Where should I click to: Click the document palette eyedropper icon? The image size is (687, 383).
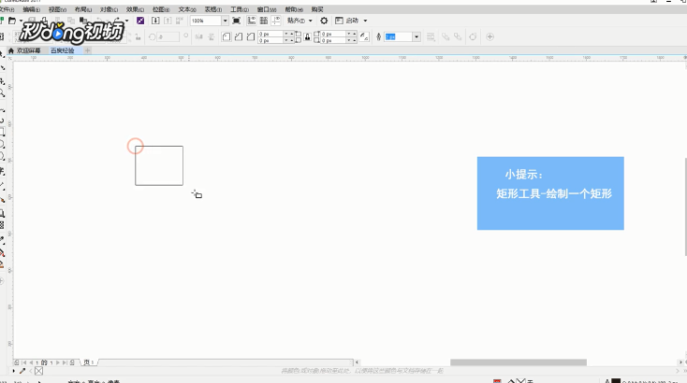point(22,371)
